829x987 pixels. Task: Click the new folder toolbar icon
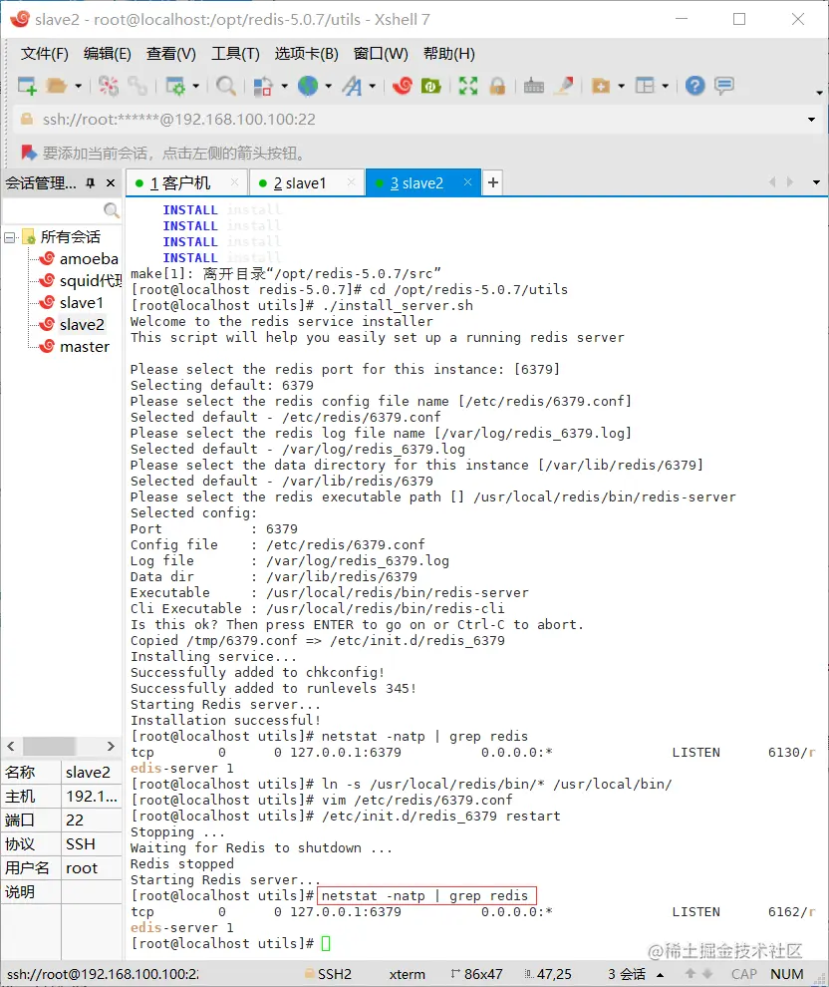click(x=601, y=86)
